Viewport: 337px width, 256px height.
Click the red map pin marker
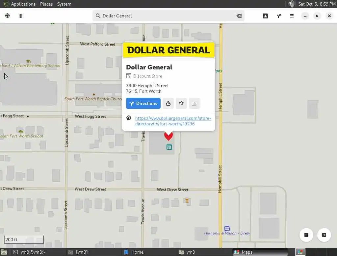point(168,136)
